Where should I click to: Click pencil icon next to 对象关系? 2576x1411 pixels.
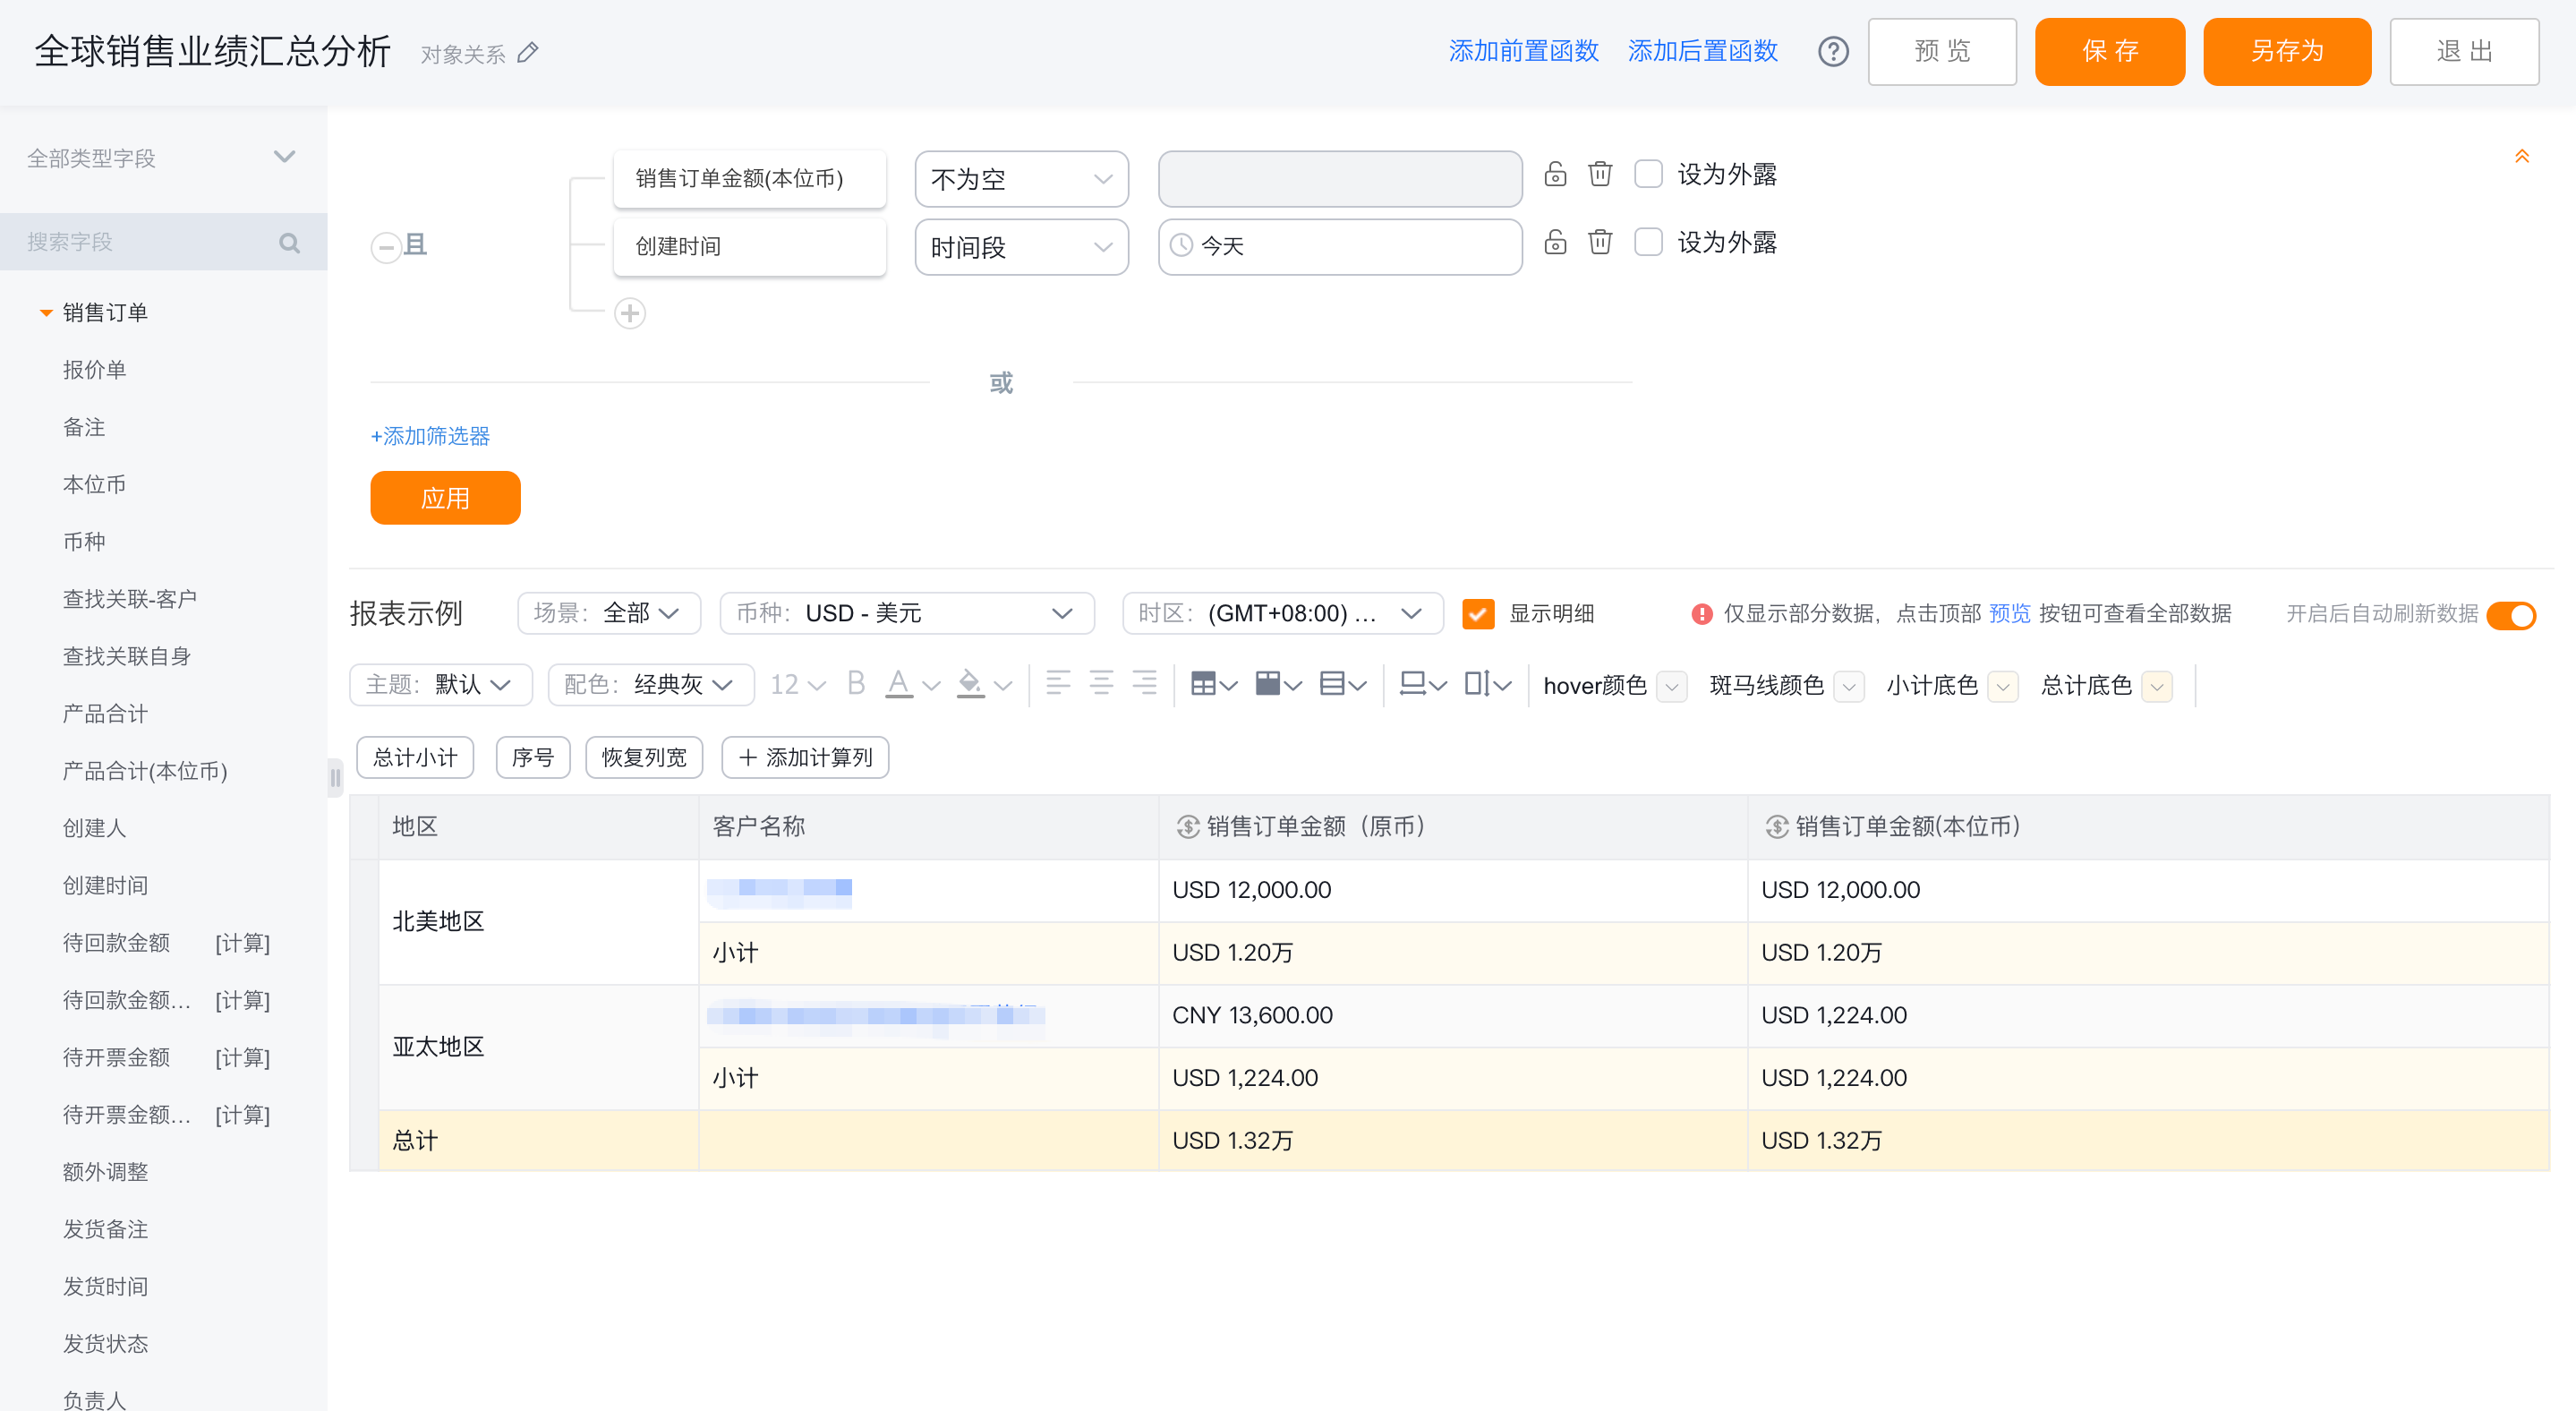click(x=528, y=53)
